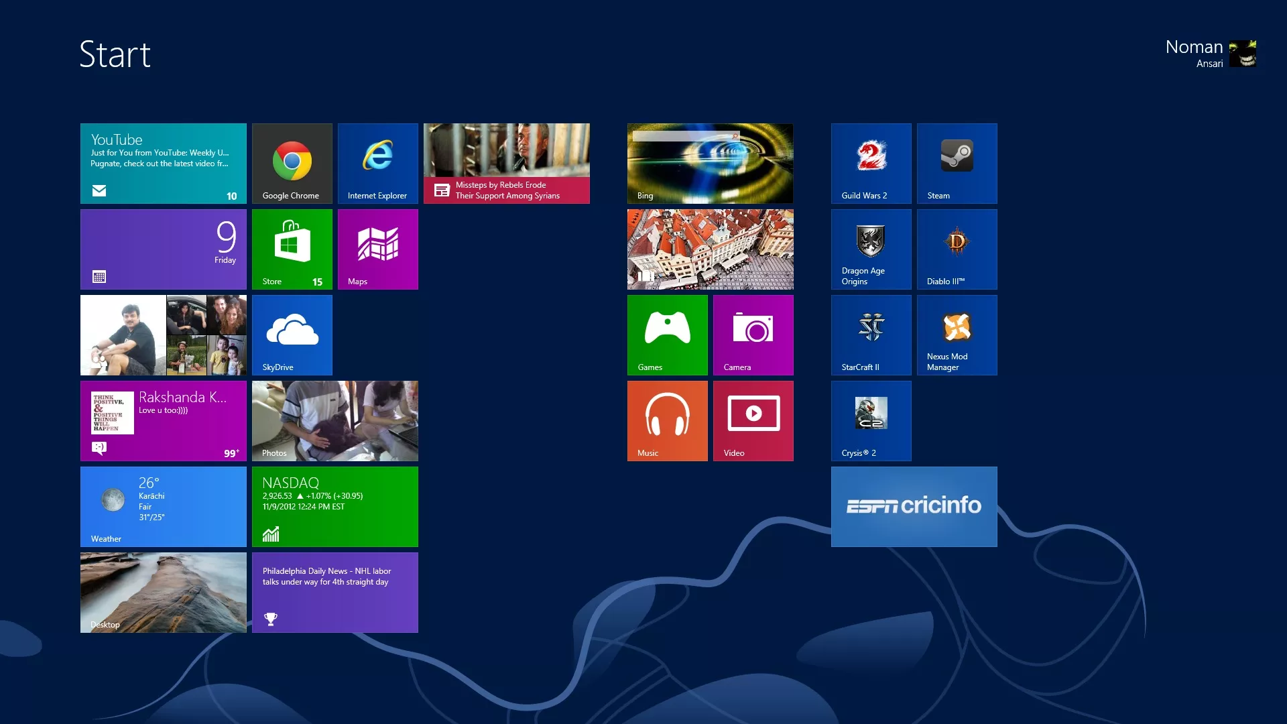The width and height of the screenshot is (1287, 724).
Task: Open the Store tile
Action: [292, 249]
